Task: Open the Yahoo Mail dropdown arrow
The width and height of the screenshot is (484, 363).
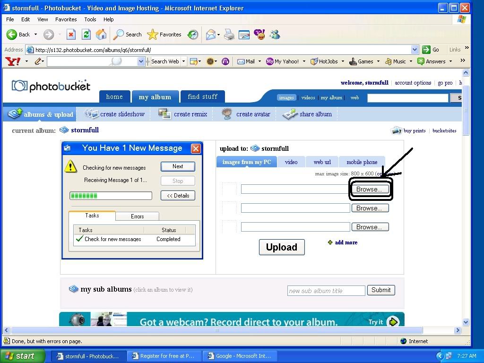Action: [x=259, y=61]
